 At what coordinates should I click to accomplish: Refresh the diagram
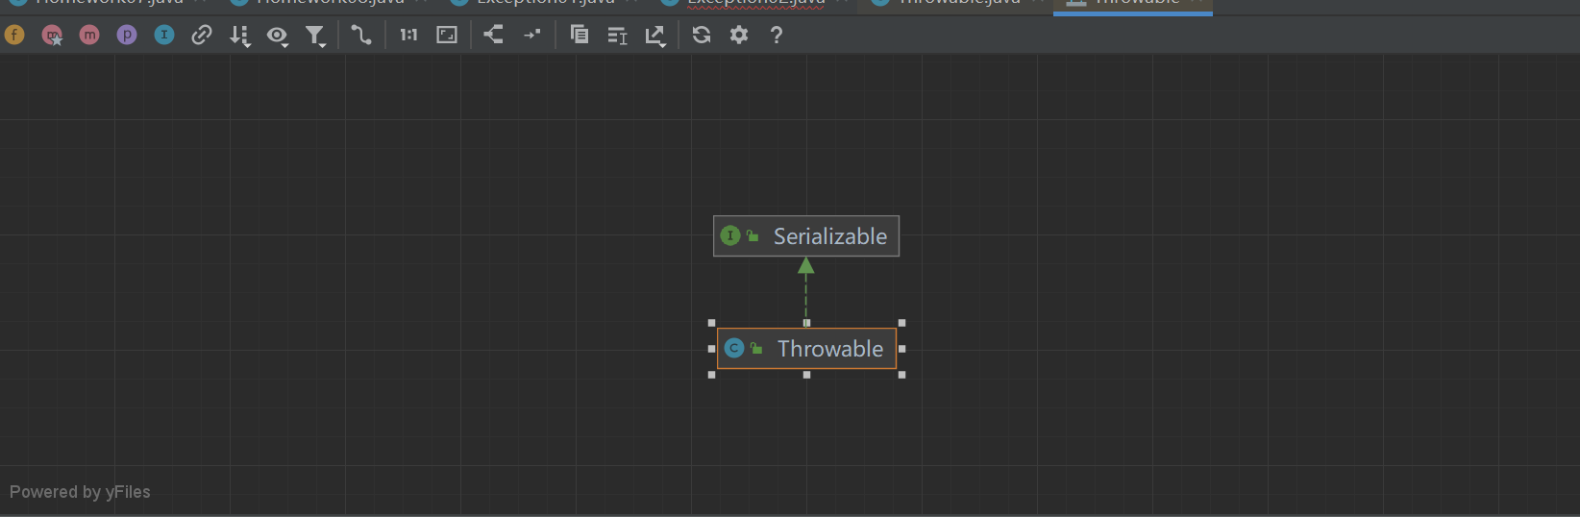[702, 36]
